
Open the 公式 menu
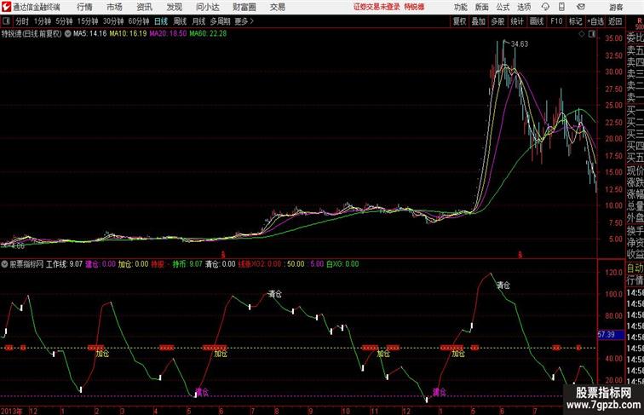coord(503,7)
